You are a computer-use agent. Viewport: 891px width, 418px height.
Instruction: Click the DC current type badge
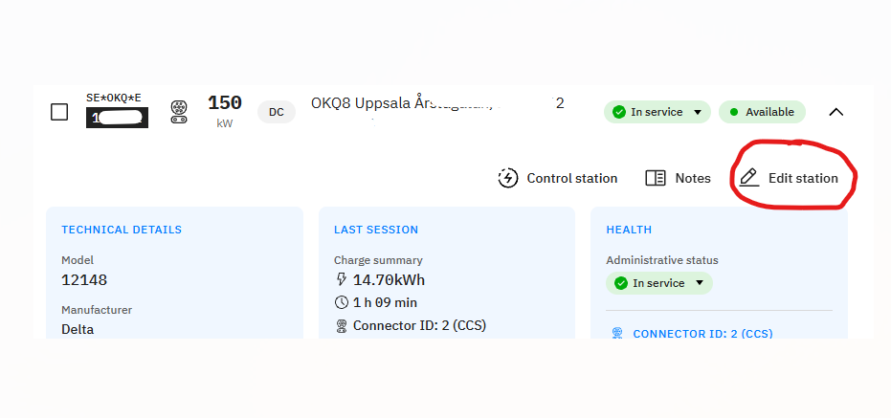[276, 112]
